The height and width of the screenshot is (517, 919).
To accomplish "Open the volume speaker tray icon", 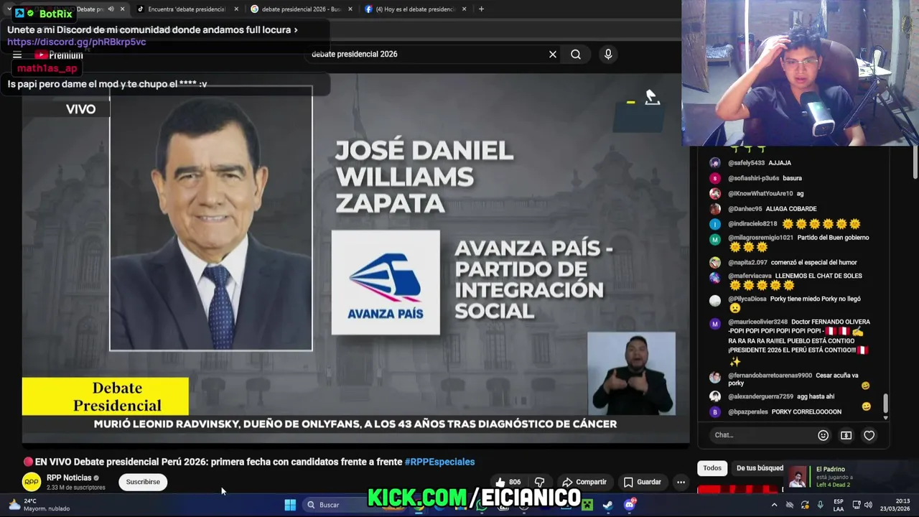I will point(869,505).
